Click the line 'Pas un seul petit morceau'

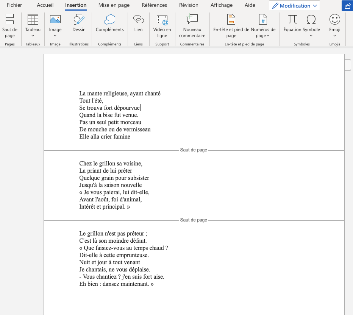point(110,122)
